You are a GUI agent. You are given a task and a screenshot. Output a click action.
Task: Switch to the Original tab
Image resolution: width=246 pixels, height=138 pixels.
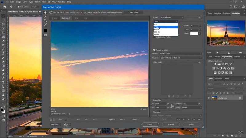coord(54,18)
